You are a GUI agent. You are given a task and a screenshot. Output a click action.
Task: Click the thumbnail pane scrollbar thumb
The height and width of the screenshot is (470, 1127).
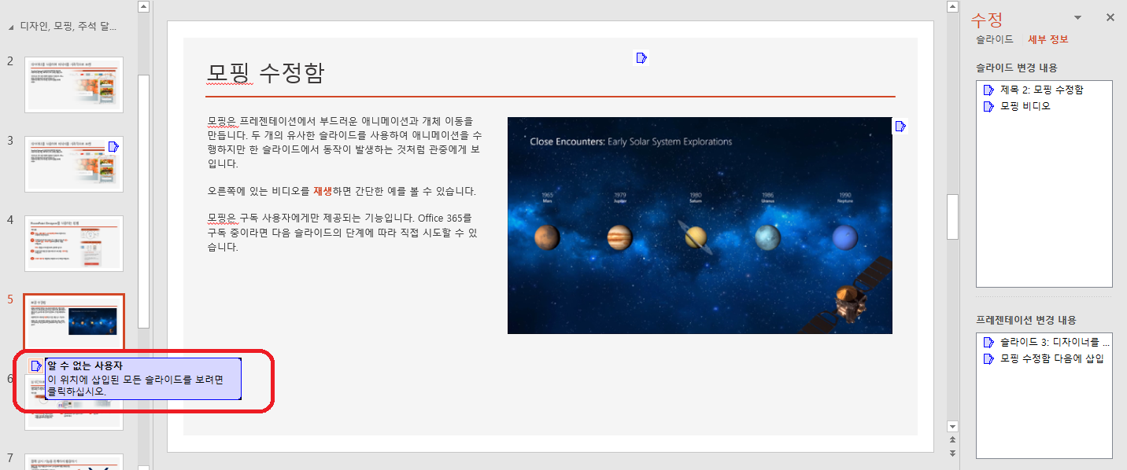pyautogui.click(x=143, y=200)
